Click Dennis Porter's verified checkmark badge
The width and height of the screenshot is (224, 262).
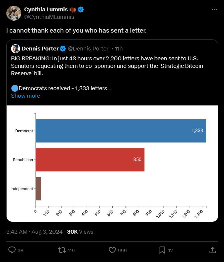point(63,49)
